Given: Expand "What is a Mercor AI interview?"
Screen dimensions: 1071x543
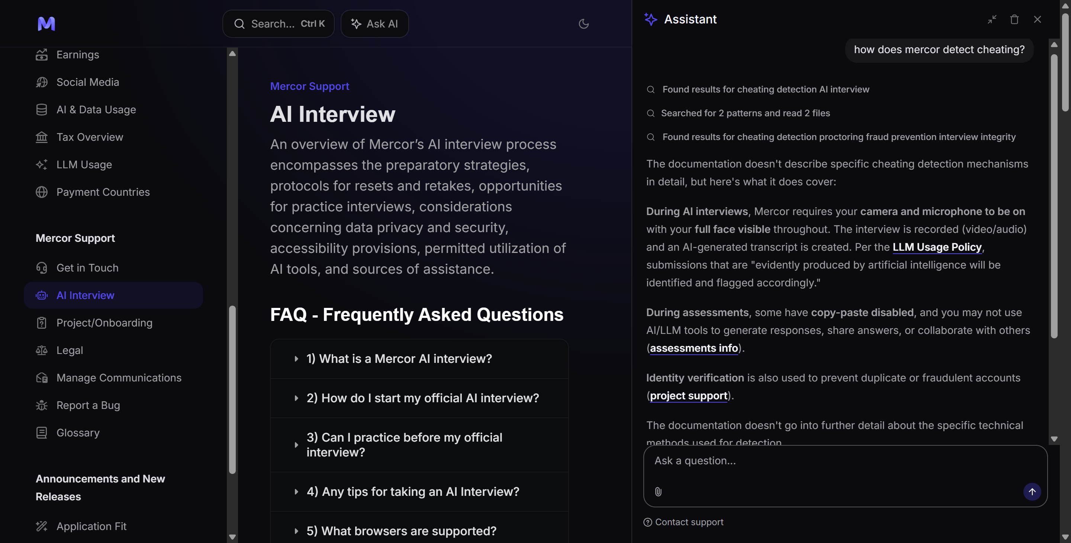Looking at the screenshot, I should tap(399, 359).
